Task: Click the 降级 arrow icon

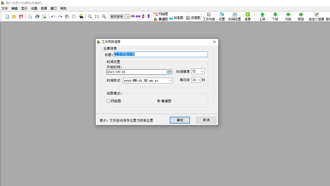Action: click(301, 16)
